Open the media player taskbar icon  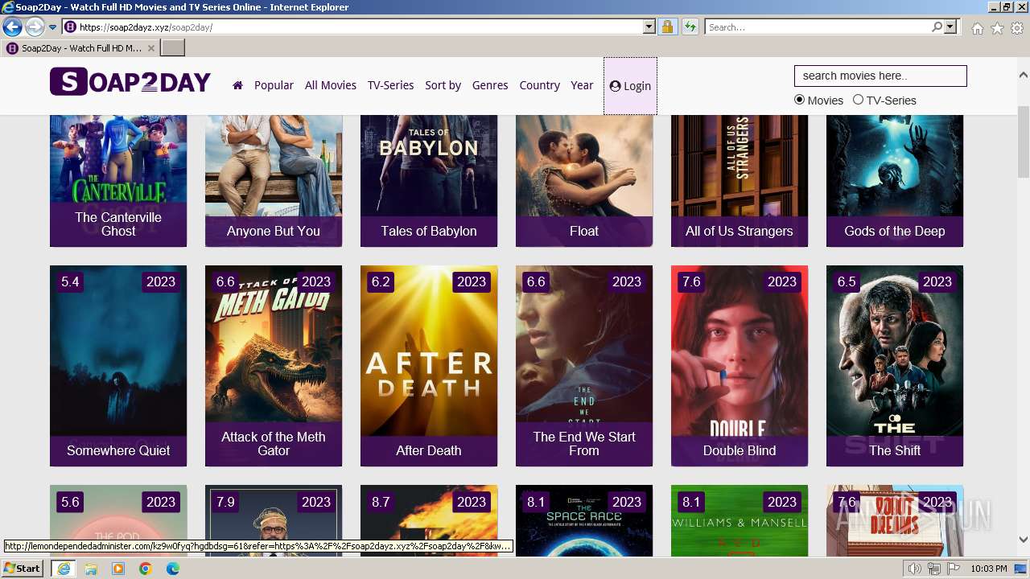(x=118, y=569)
